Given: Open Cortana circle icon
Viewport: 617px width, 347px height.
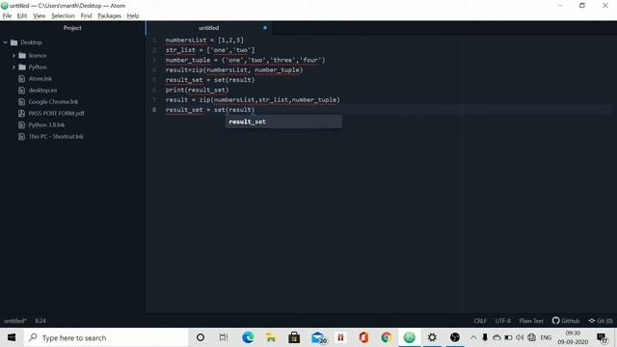Looking at the screenshot, I should pyautogui.click(x=201, y=337).
